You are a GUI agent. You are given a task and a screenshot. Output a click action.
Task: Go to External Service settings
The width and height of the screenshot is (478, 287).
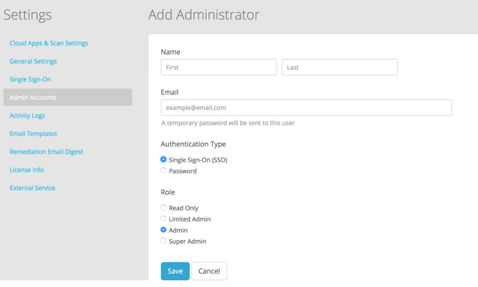point(32,188)
